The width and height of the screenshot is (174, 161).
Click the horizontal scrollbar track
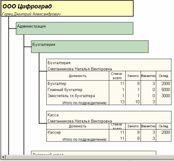pos(90,157)
